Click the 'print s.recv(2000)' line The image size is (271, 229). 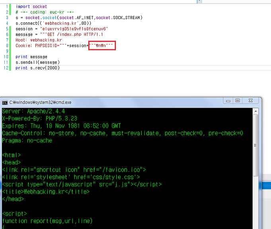37,68
